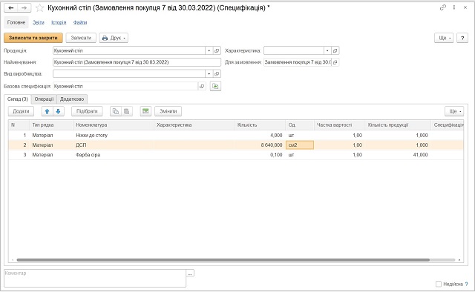Open the Продукція field's linked item icon
Image resolution: width=475 pixels, height=292 pixels.
coord(217,50)
